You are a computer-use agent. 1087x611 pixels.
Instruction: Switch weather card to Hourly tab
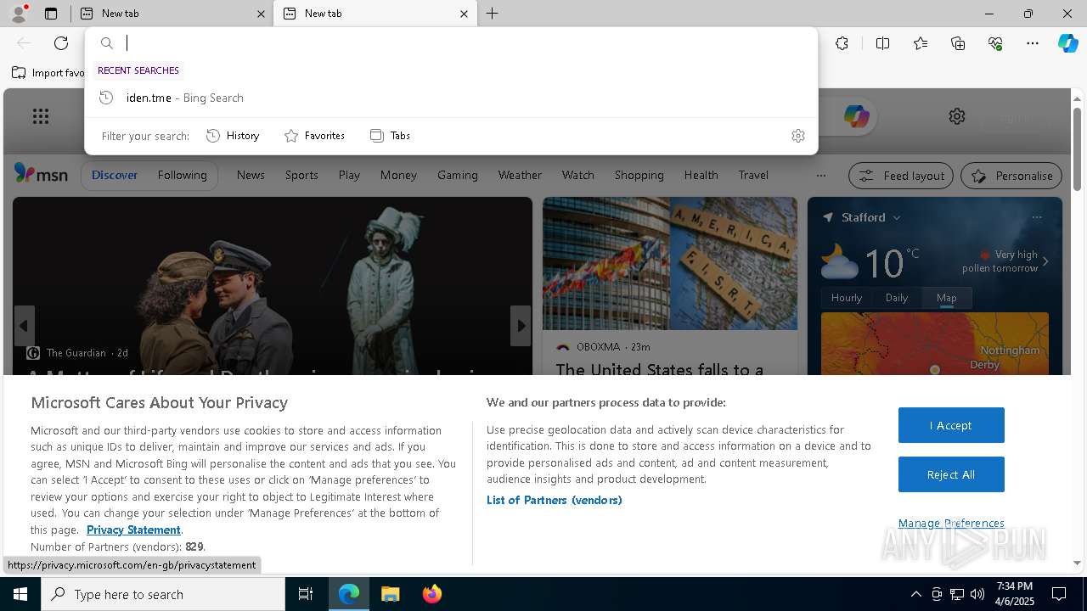(847, 298)
